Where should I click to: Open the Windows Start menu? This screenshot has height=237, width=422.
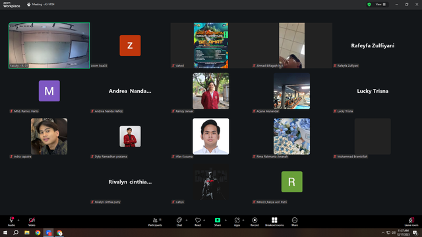click(x=5, y=232)
